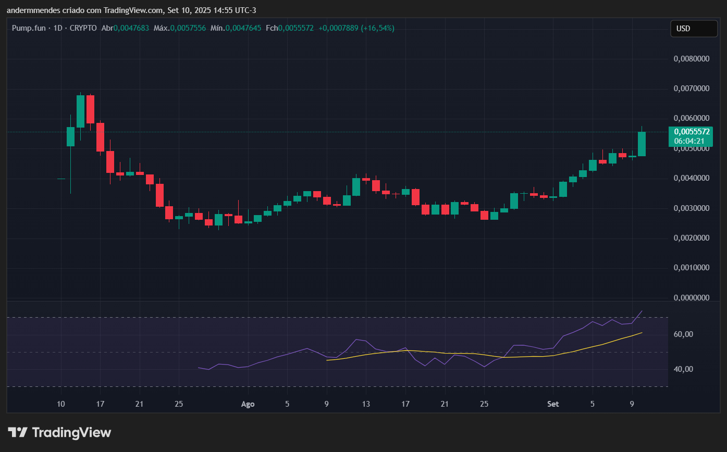
Task: Click the 0,0080000 price axis label
Action: tap(692, 59)
